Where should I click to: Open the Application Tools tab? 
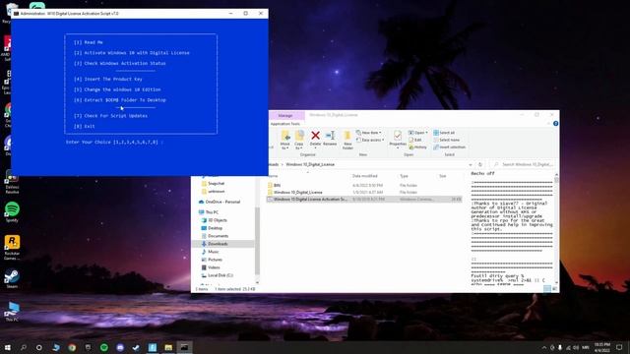[284, 124]
